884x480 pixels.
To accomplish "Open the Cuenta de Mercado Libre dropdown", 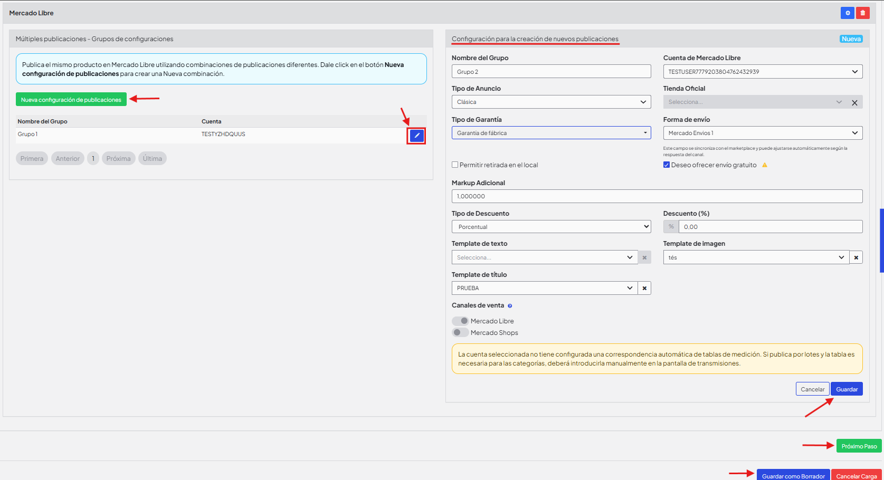I will click(763, 72).
